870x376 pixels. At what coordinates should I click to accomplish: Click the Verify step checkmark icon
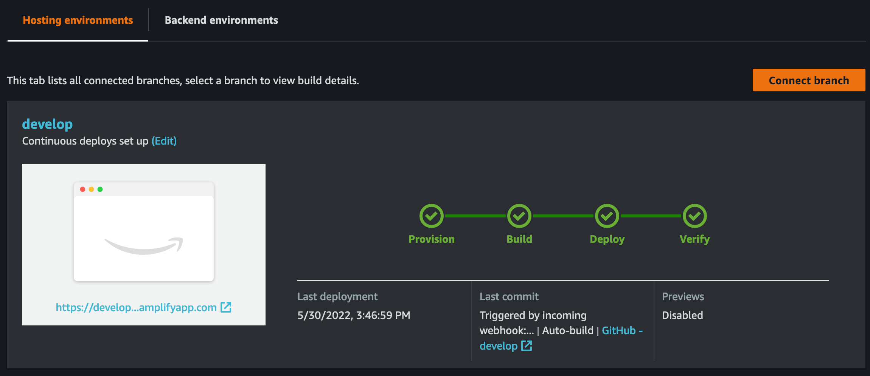694,216
